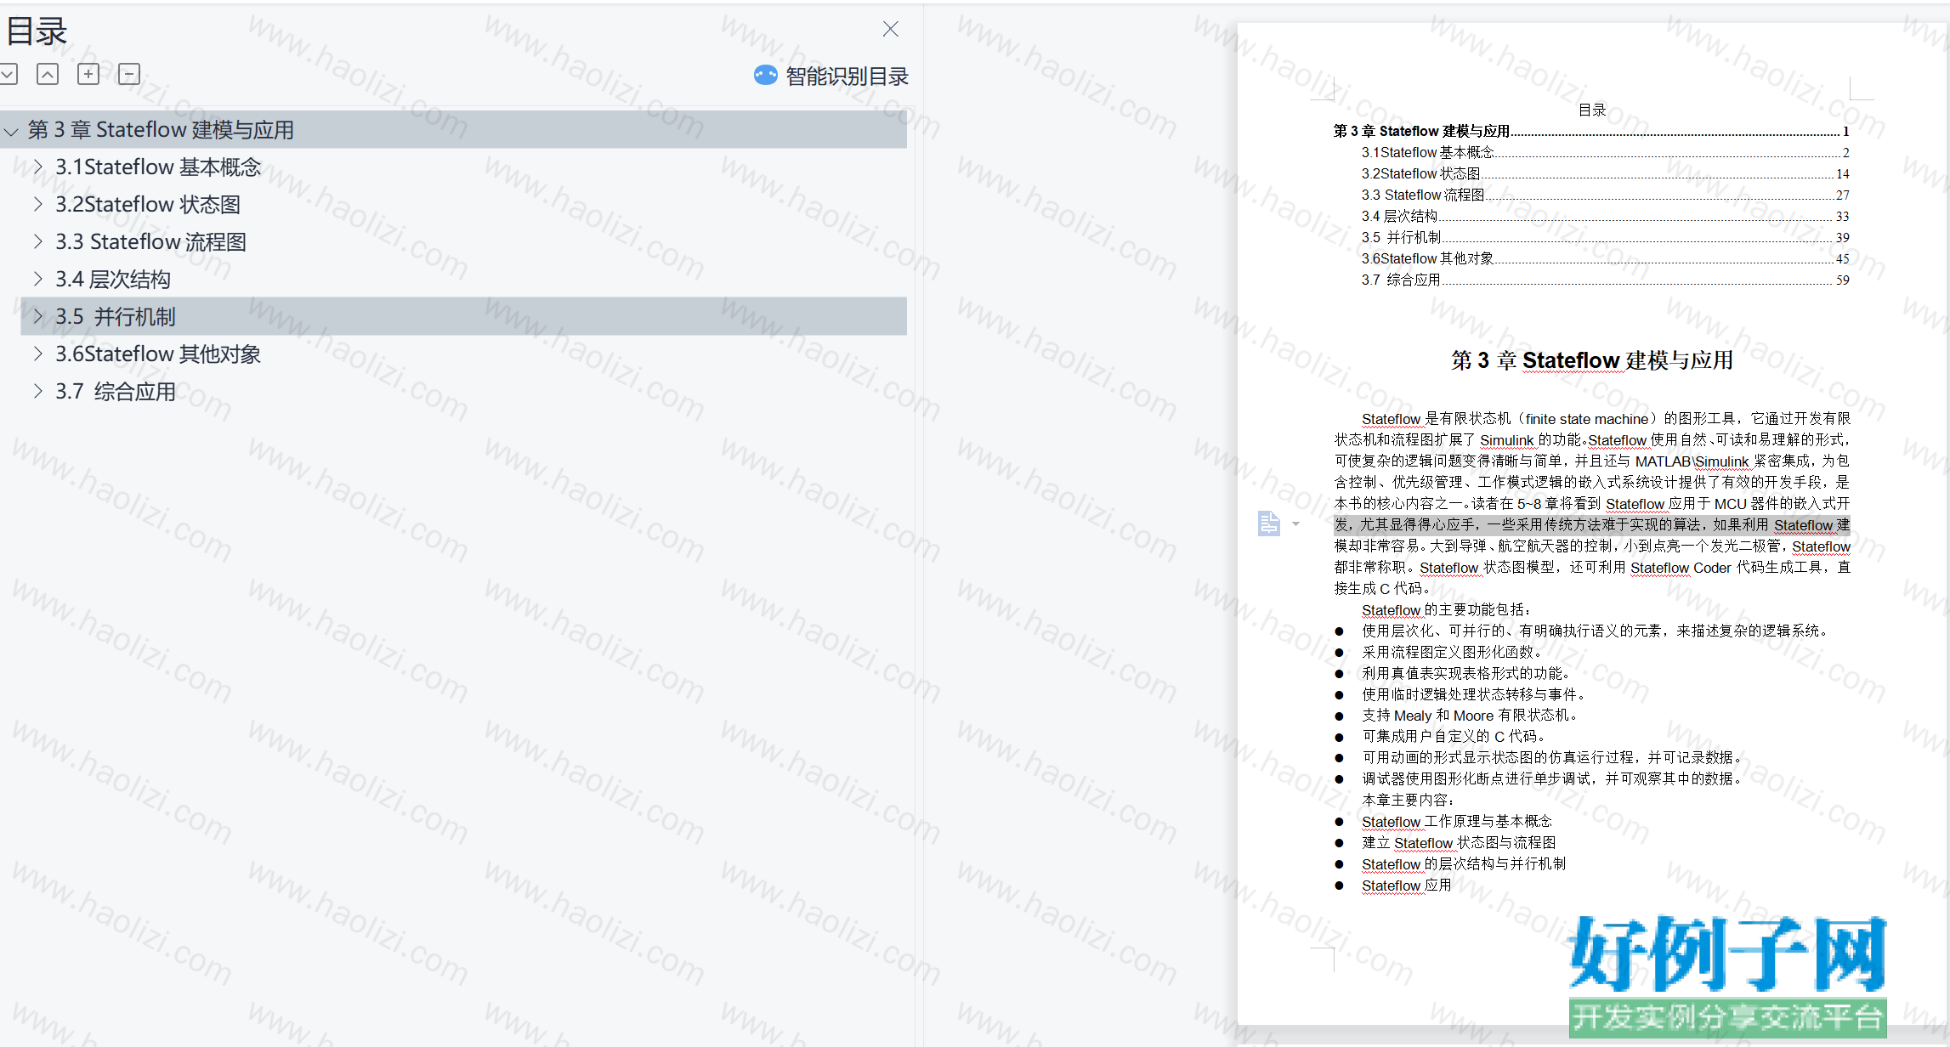This screenshot has width=1950, height=1047.
Task: Jump to 3.3 Stateflow 流程图 from the outline panel
Action: [x=151, y=242]
